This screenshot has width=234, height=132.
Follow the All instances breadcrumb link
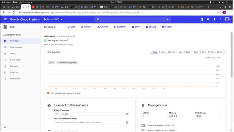pos(50,36)
